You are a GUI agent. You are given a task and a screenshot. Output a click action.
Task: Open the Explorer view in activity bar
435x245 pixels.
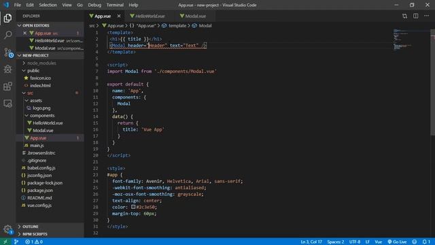tap(7, 18)
